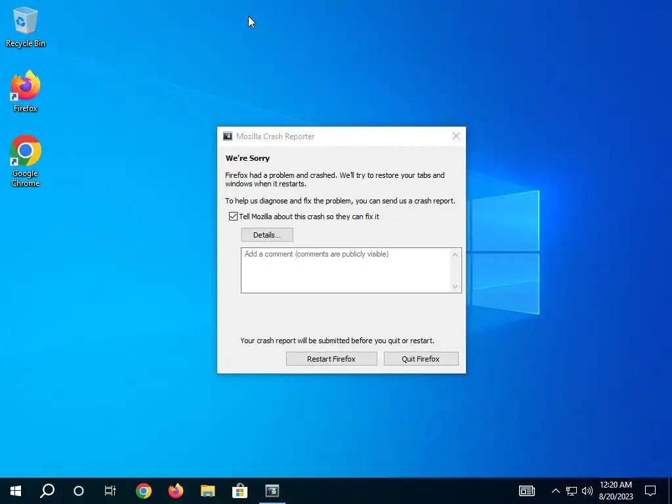
Task: Open File Explorer from the taskbar
Action: tap(208, 491)
